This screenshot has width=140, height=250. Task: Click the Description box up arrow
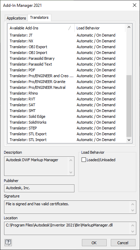pos(71,160)
